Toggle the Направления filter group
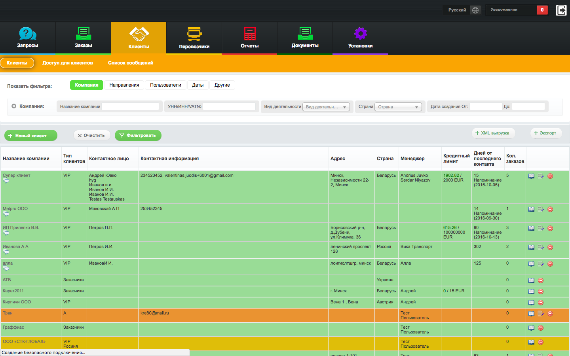Image resolution: width=570 pixels, height=356 pixels. coord(124,85)
